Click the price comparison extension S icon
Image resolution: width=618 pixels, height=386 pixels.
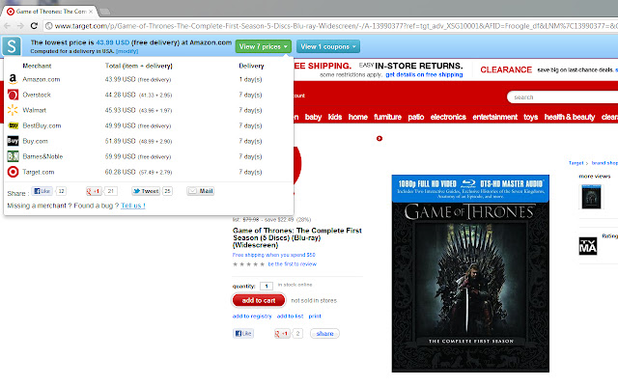[13, 45]
